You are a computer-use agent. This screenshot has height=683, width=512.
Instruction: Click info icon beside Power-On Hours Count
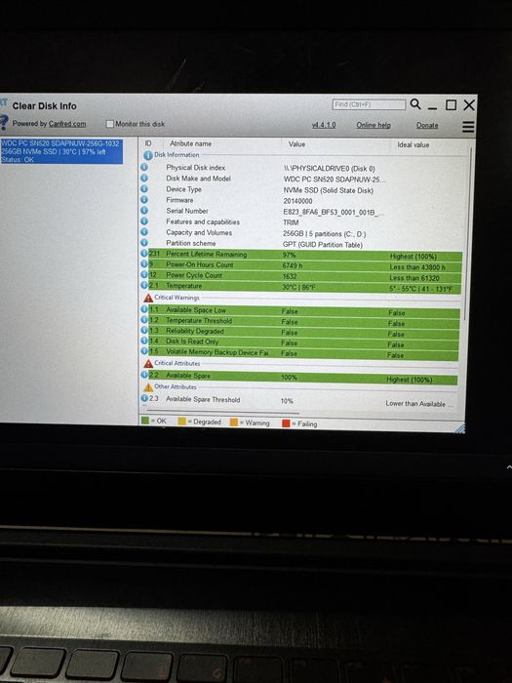click(x=144, y=263)
